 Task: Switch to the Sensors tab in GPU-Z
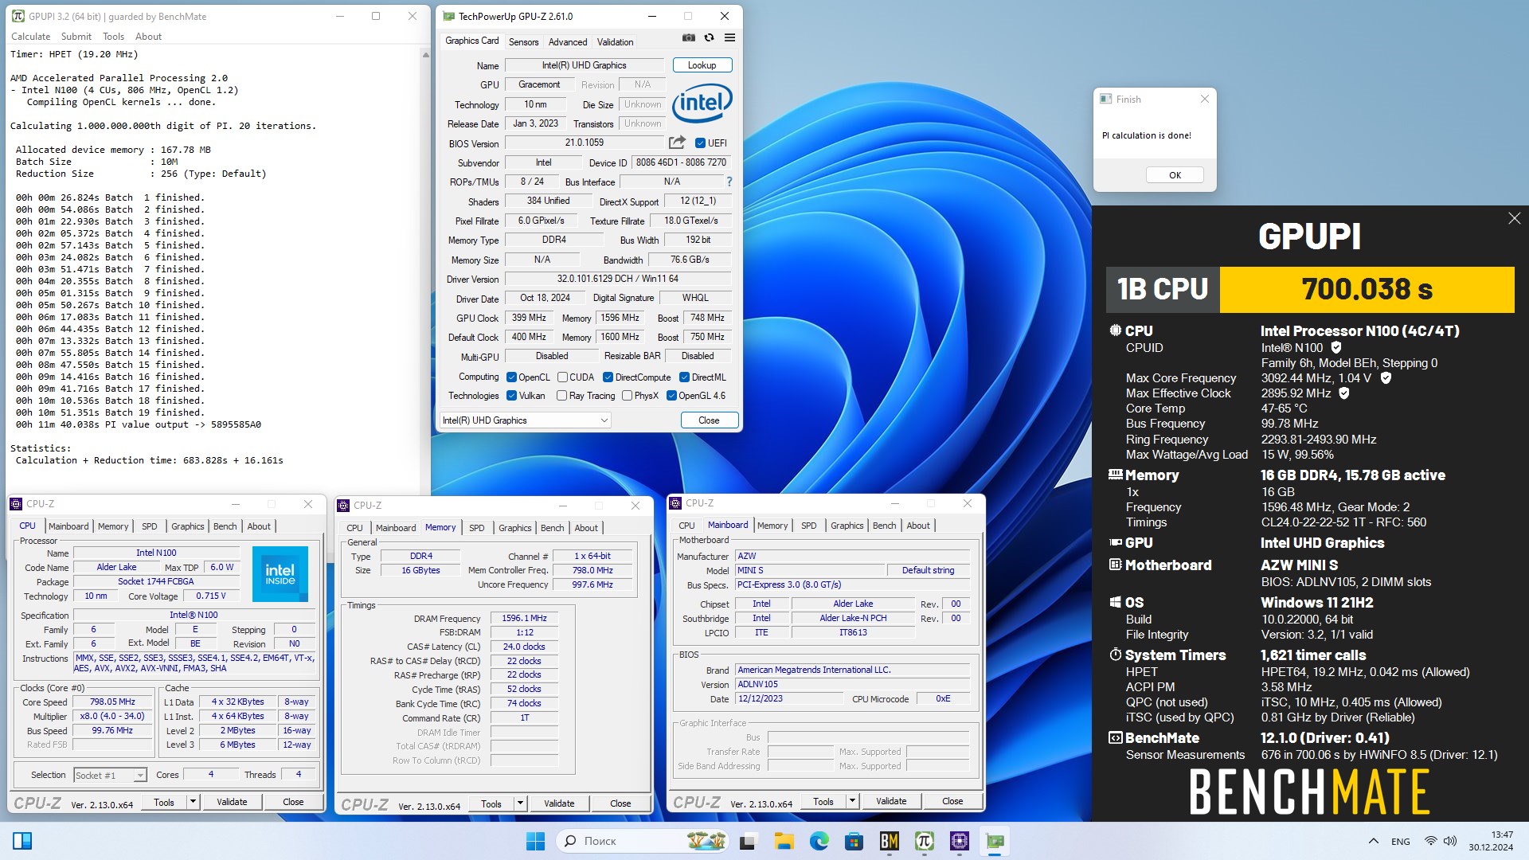click(x=524, y=42)
